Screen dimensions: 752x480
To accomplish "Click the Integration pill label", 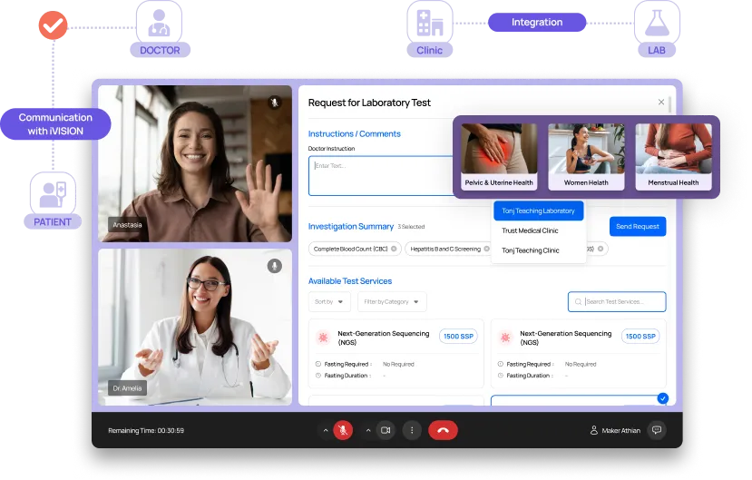I will click(537, 22).
